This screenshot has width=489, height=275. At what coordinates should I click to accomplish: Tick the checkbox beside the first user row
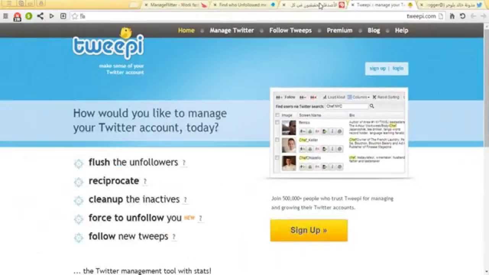277,123
